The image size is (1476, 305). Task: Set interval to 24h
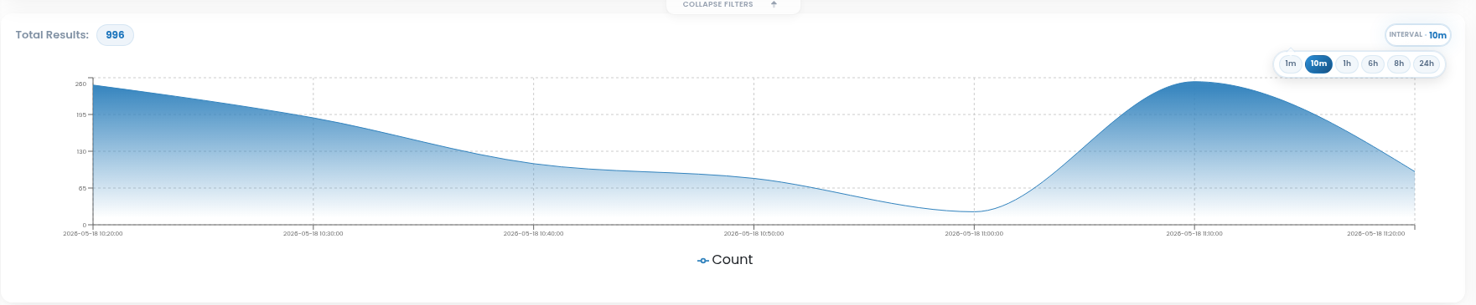[1427, 64]
